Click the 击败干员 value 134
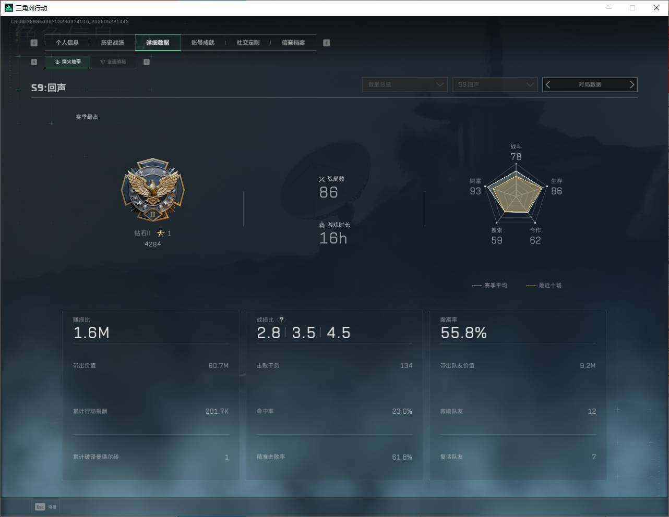669x517 pixels. [x=407, y=366]
